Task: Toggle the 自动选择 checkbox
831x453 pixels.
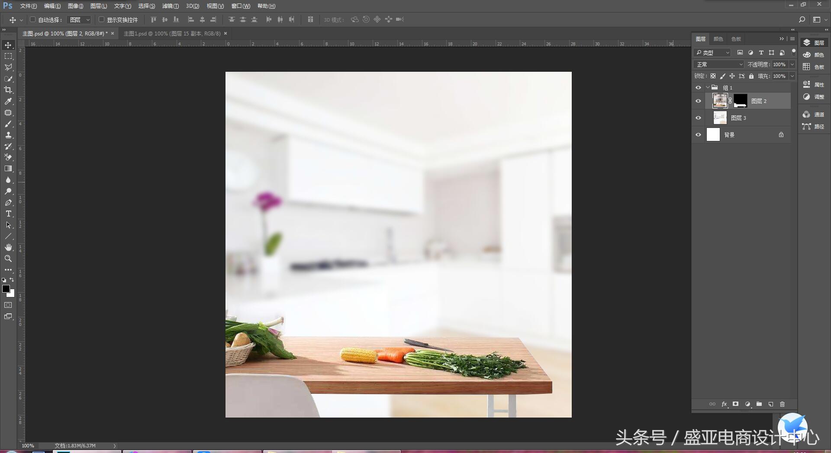Action: pyautogui.click(x=32, y=19)
